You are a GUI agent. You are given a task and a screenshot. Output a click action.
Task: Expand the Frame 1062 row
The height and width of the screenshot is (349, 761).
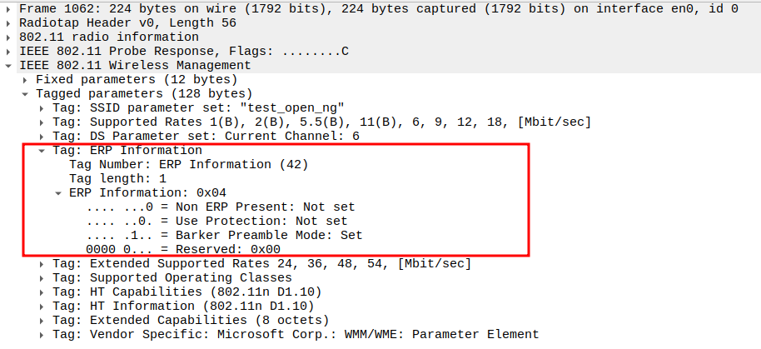point(8,9)
